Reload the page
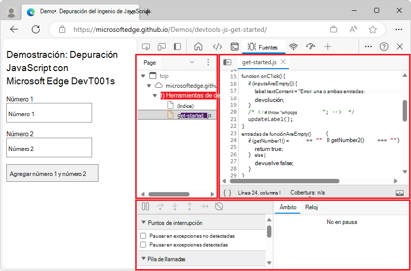Image resolution: width=411 pixels, height=271 pixels. (x=36, y=29)
